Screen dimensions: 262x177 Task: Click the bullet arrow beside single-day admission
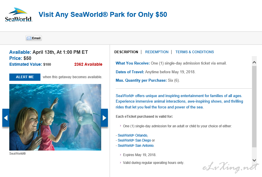point(120,126)
